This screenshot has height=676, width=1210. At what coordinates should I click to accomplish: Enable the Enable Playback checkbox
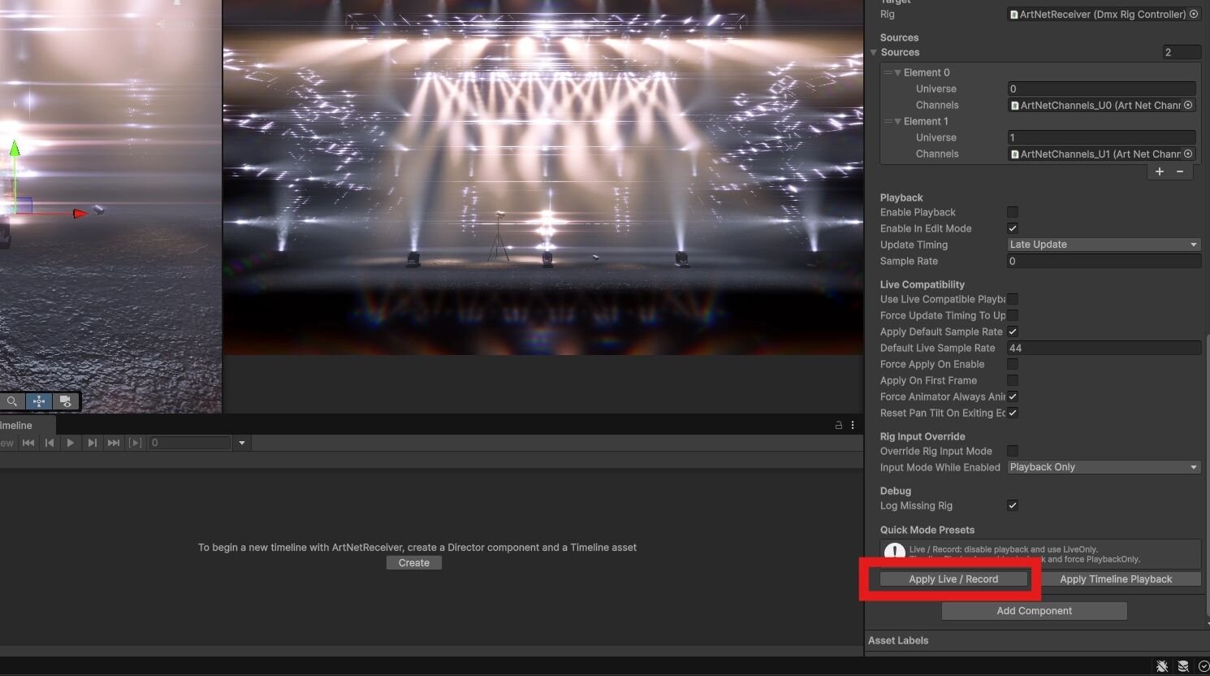coord(1013,212)
